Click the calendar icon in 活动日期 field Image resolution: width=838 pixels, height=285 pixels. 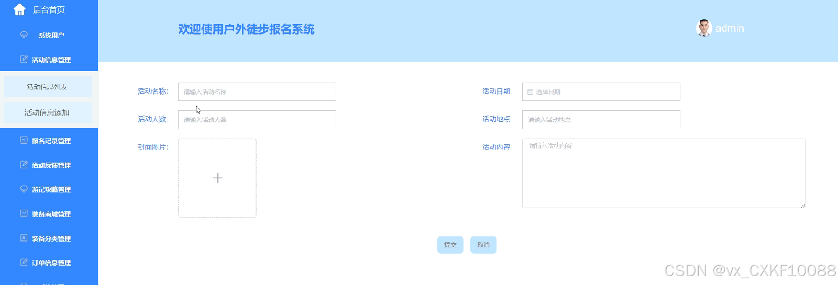tap(530, 92)
